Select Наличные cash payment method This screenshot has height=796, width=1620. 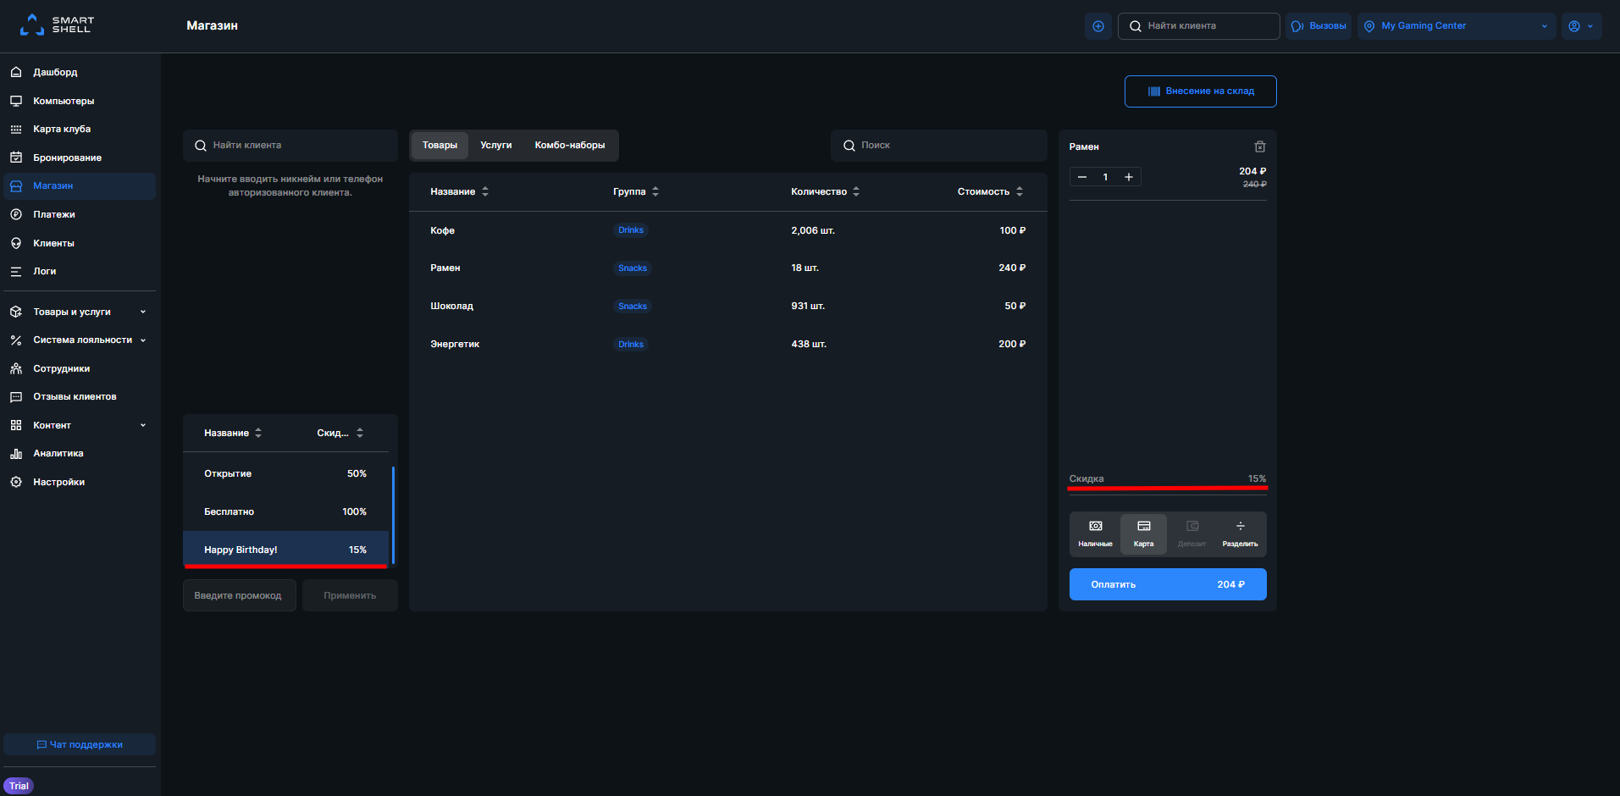(x=1095, y=533)
